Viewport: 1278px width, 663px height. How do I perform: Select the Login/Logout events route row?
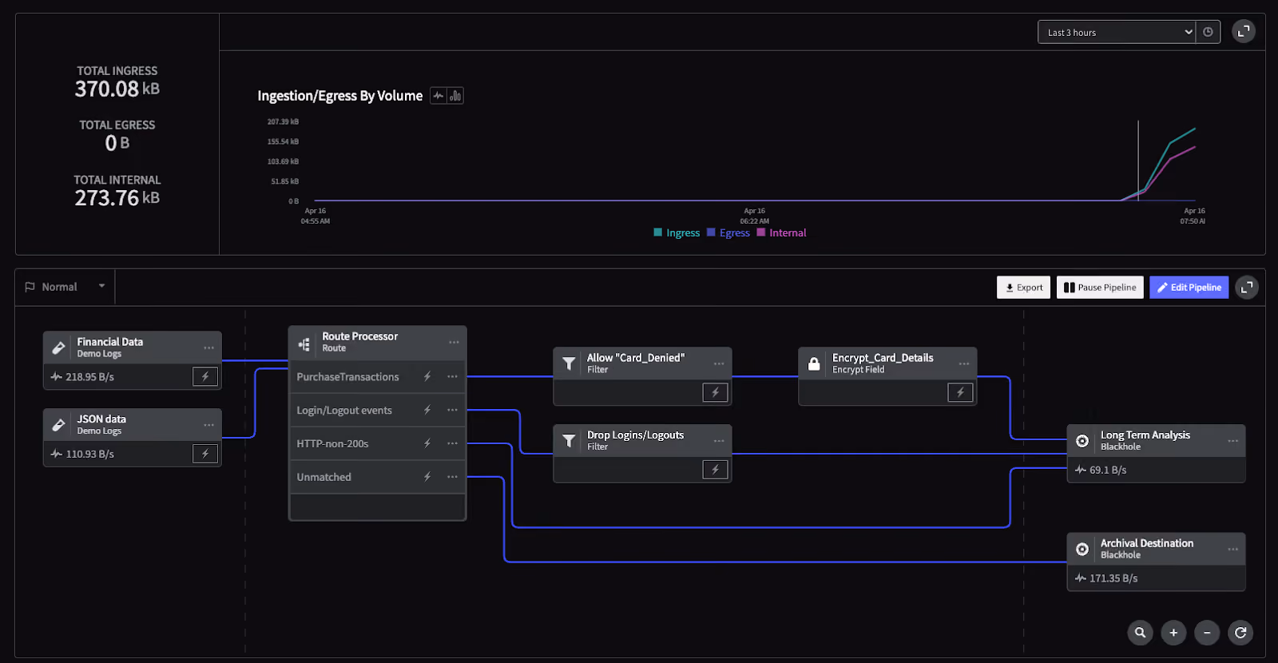(x=377, y=410)
